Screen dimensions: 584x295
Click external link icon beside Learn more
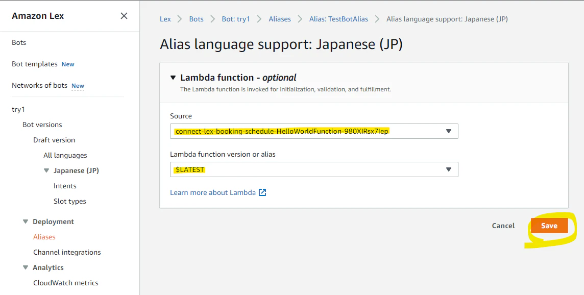[262, 192]
